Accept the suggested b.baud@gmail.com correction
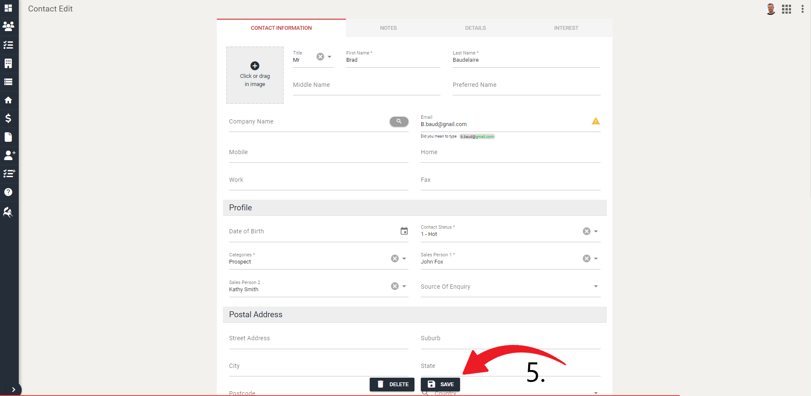Image resolution: width=811 pixels, height=396 pixels. pos(477,136)
